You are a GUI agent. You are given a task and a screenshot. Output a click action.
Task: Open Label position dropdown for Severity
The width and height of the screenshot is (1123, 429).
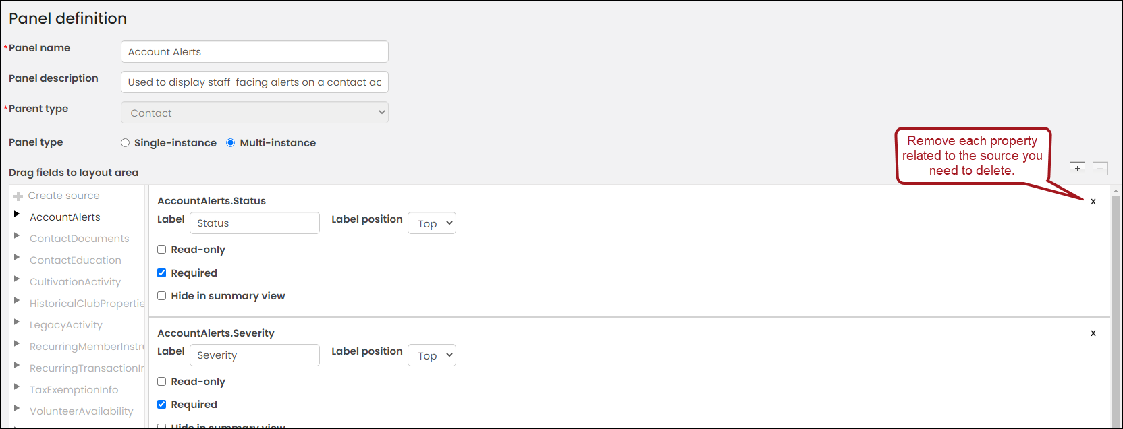432,355
